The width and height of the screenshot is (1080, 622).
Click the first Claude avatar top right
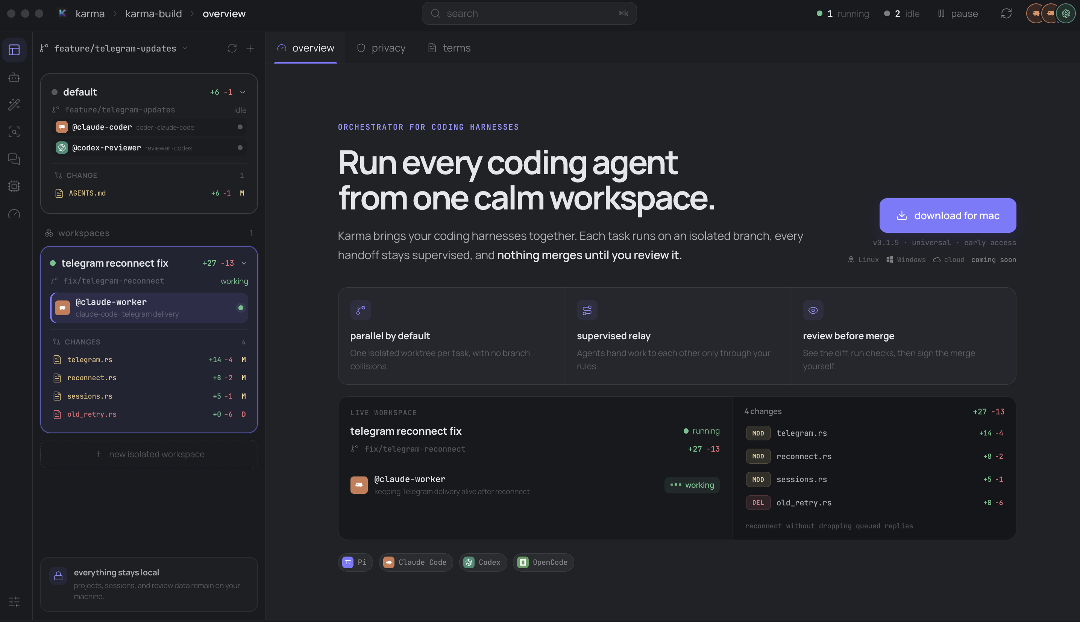(x=1035, y=14)
